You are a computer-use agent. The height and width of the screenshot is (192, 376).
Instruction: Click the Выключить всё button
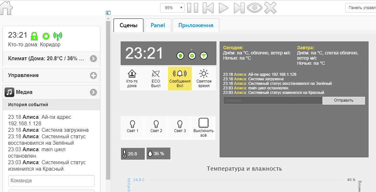pyautogui.click(x=204, y=128)
